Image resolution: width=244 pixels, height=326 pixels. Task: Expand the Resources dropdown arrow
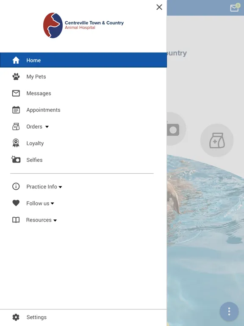(55, 220)
